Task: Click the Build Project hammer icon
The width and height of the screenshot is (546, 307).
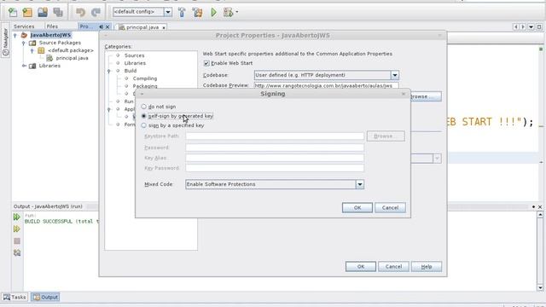Action: (x=182, y=12)
